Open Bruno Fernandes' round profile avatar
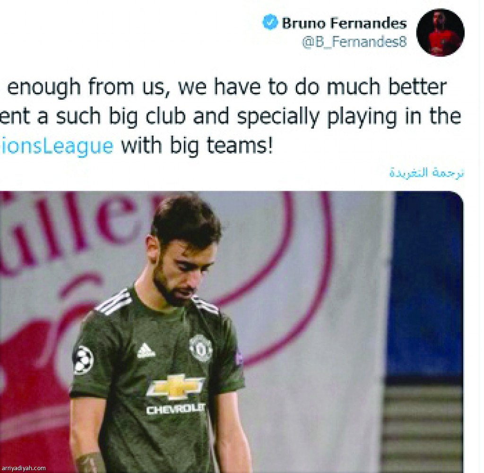 [x=440, y=33]
